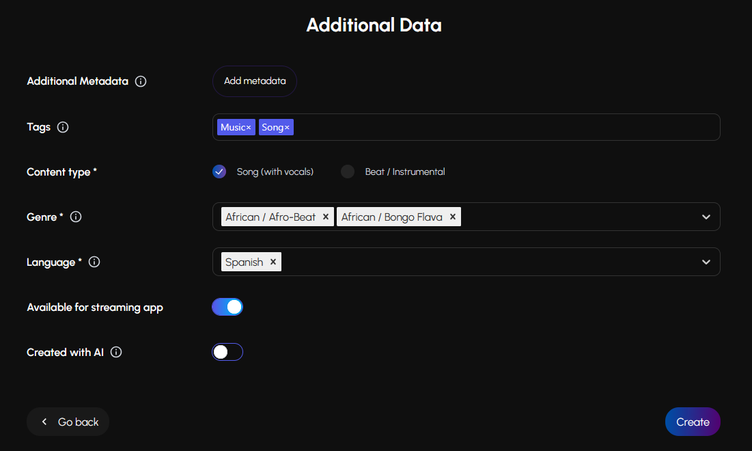This screenshot has height=451, width=752.
Task: Remove the Song tag
Action: (287, 128)
